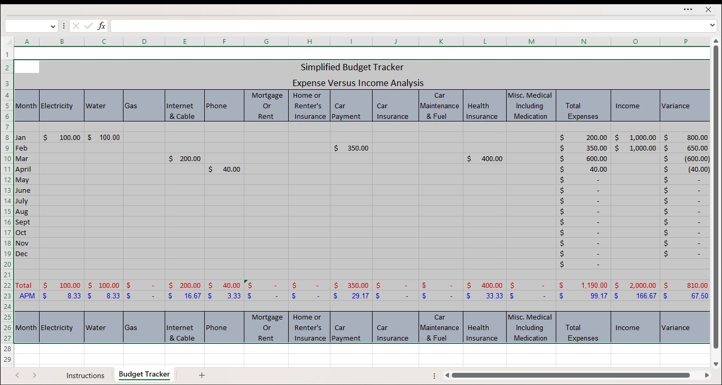
Task: Click the top 'Gas' column header cell
Action: [x=144, y=106]
